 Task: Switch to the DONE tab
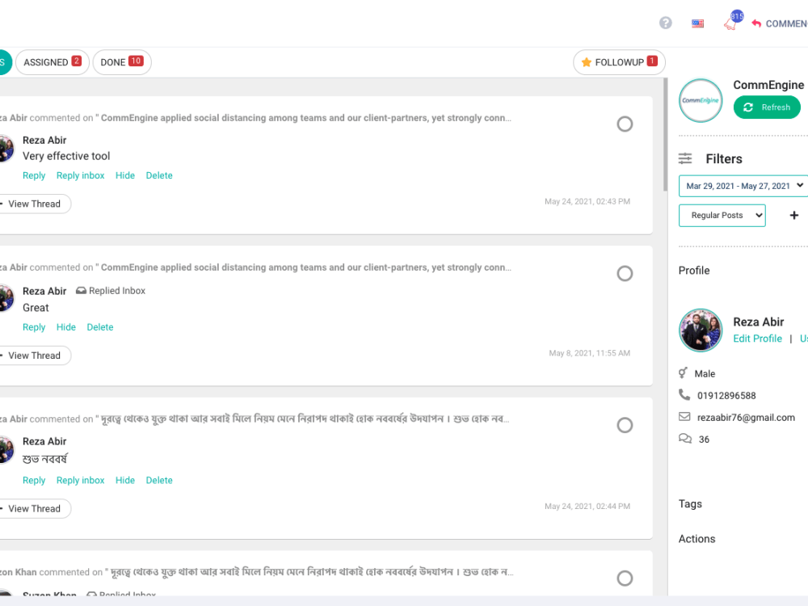pos(122,62)
